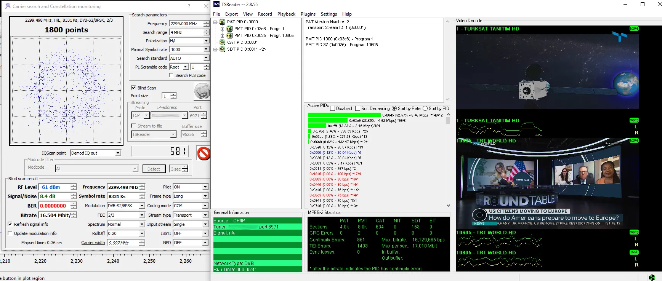
Task: Open the Polarization dropdown
Action: 206,41
